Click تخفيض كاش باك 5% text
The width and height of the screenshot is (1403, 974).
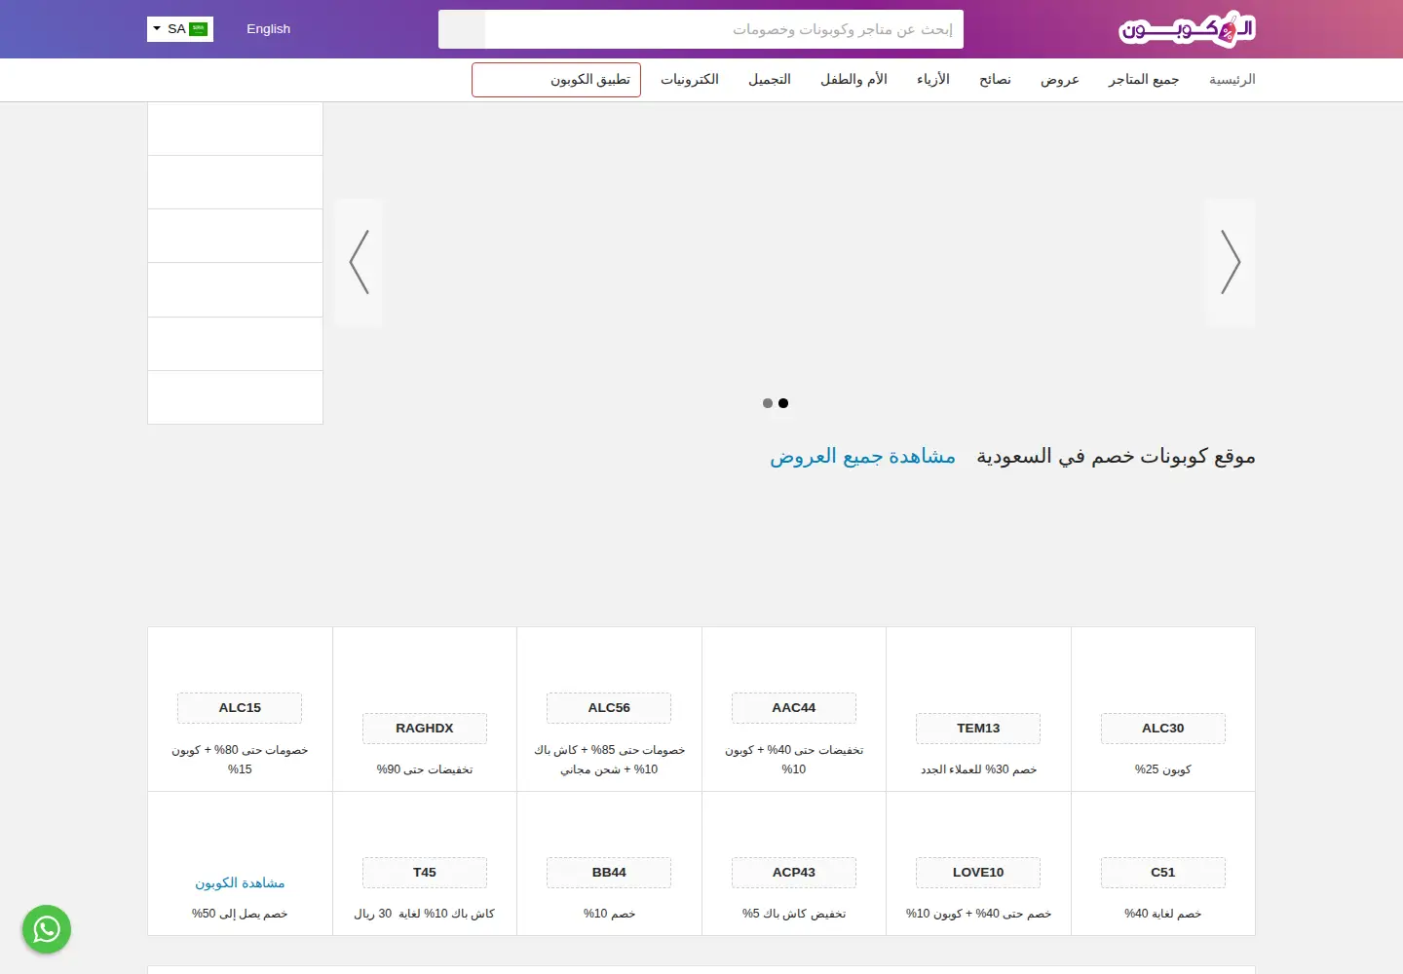[x=794, y=914]
